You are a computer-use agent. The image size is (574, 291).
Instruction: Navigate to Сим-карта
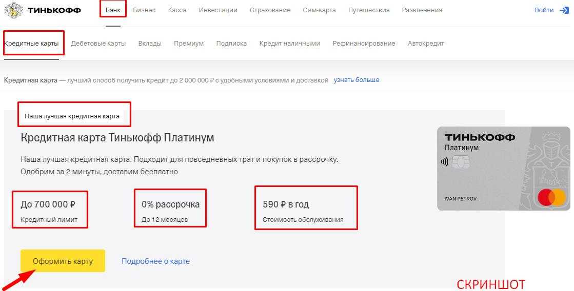(319, 10)
